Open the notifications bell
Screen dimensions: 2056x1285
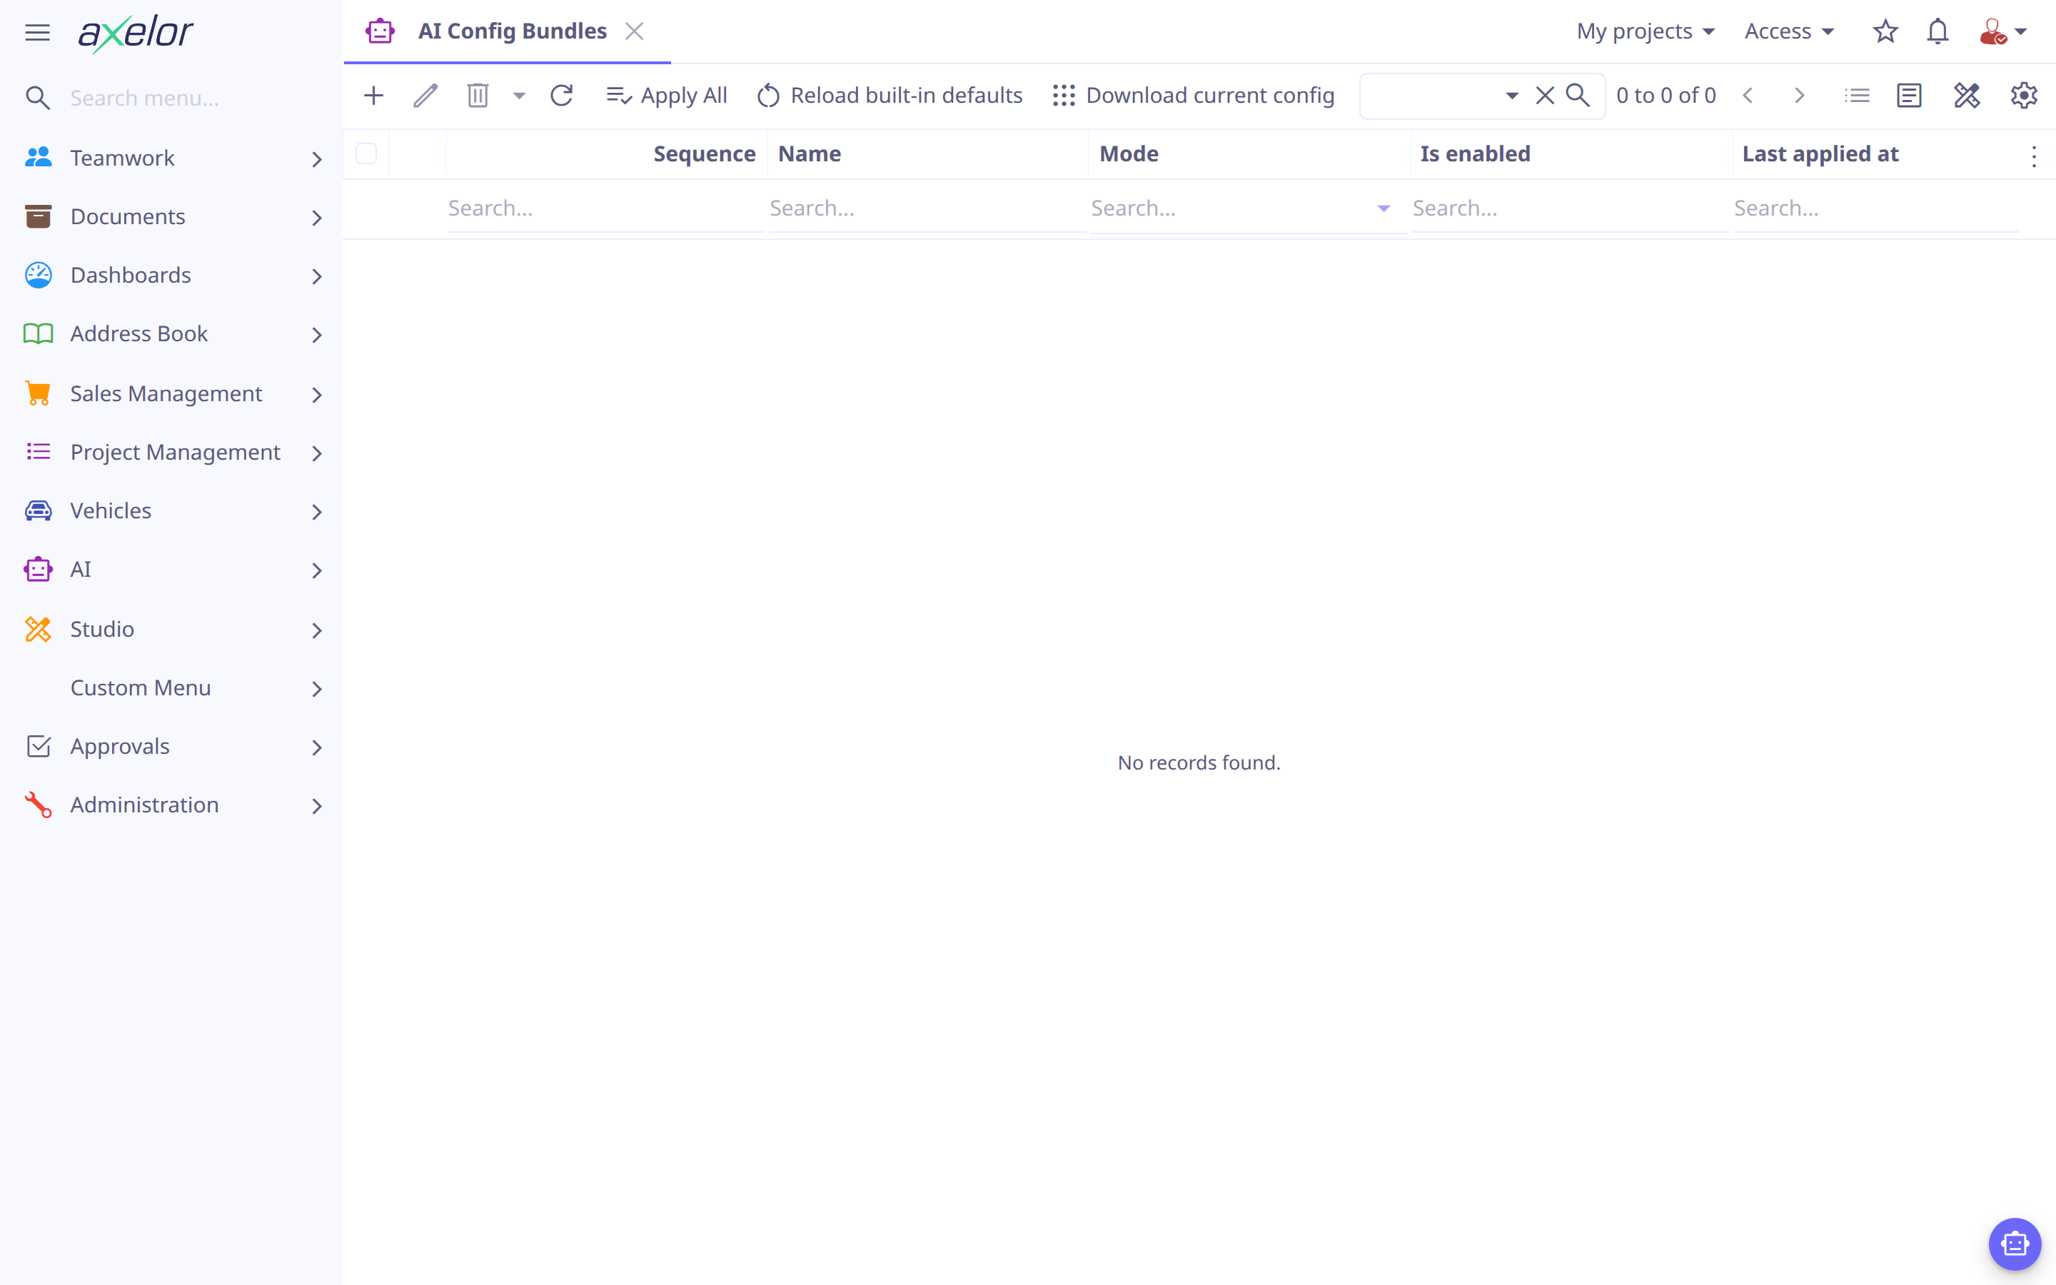click(1937, 31)
